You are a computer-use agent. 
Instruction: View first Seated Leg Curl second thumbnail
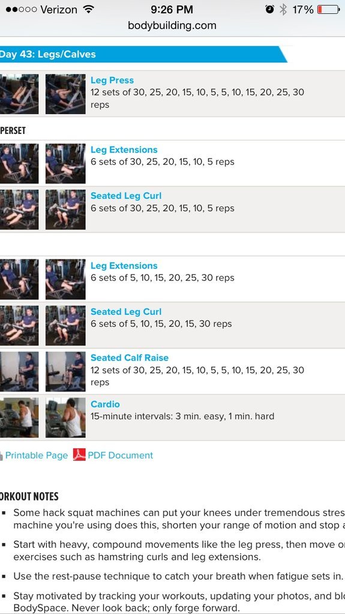pyautogui.click(x=65, y=210)
